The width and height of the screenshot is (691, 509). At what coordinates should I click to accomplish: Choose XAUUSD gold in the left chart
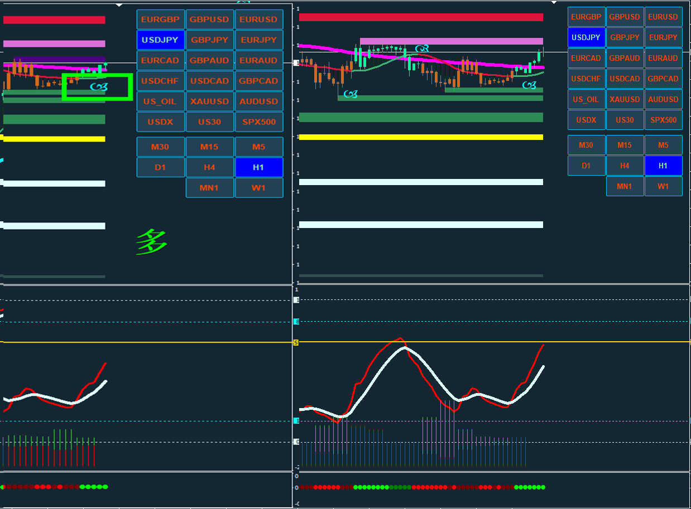point(209,101)
